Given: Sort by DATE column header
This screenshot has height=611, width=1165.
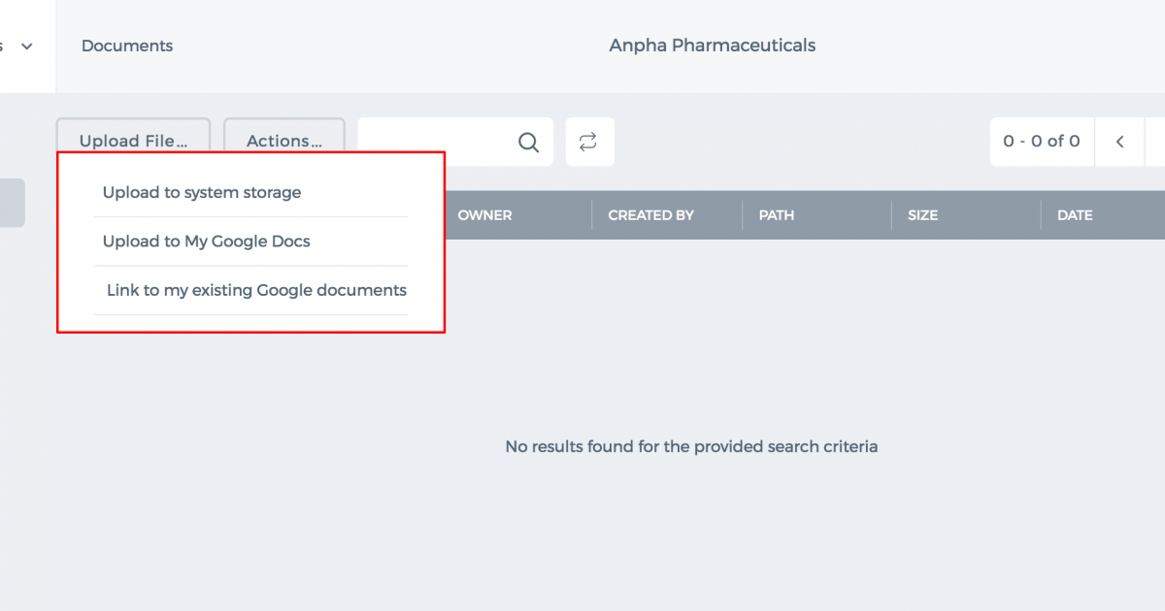Looking at the screenshot, I should (x=1075, y=215).
